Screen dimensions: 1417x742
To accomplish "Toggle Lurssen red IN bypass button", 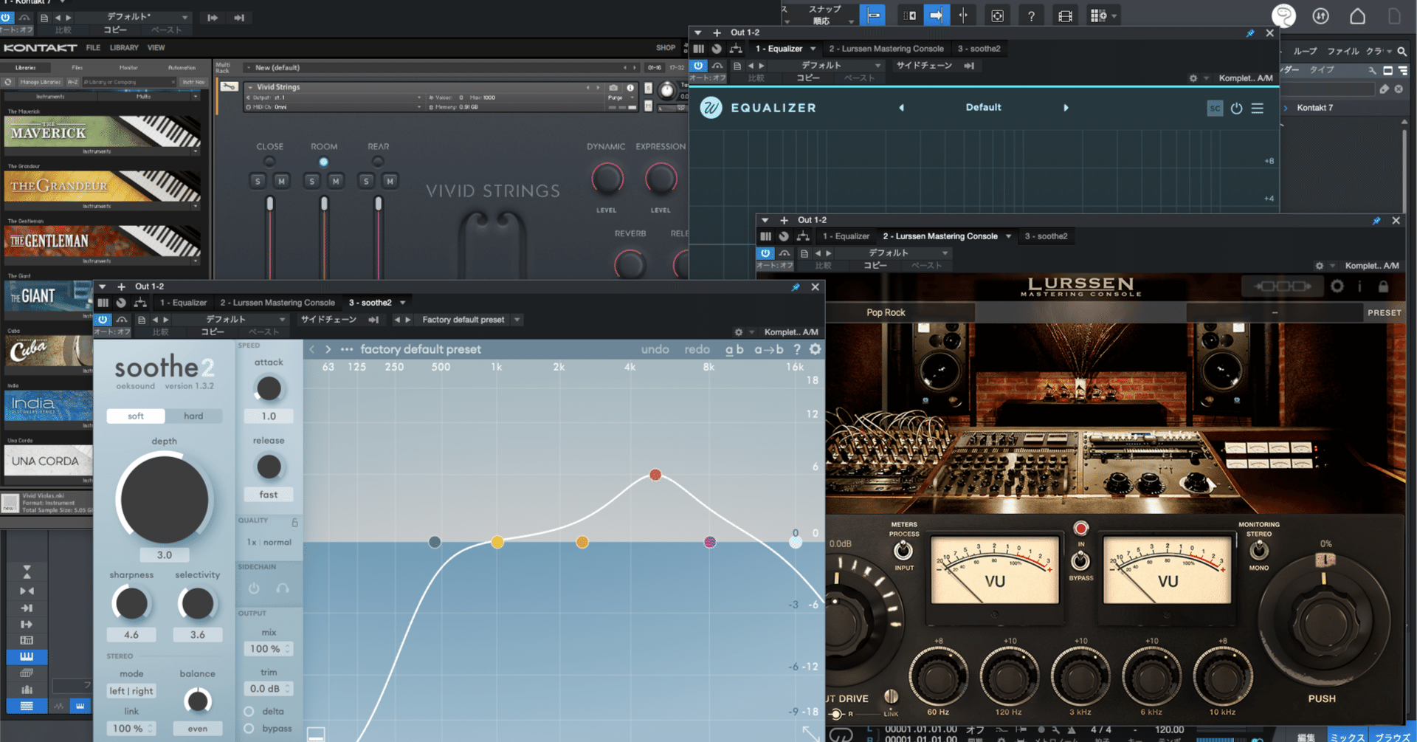I will click(x=1081, y=529).
